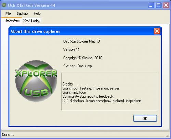Image resolution: width=171 pixels, height=139 pixels.
Task: Click the Copyright Slasher 2010 text
Action: coord(83,58)
